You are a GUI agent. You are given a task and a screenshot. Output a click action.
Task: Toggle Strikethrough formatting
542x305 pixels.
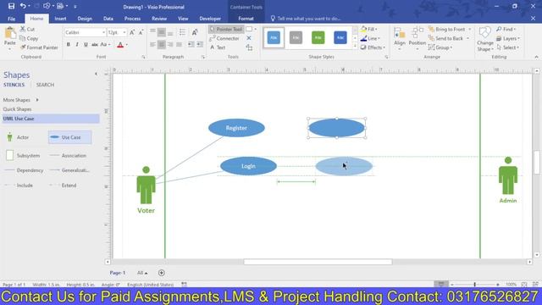point(94,45)
